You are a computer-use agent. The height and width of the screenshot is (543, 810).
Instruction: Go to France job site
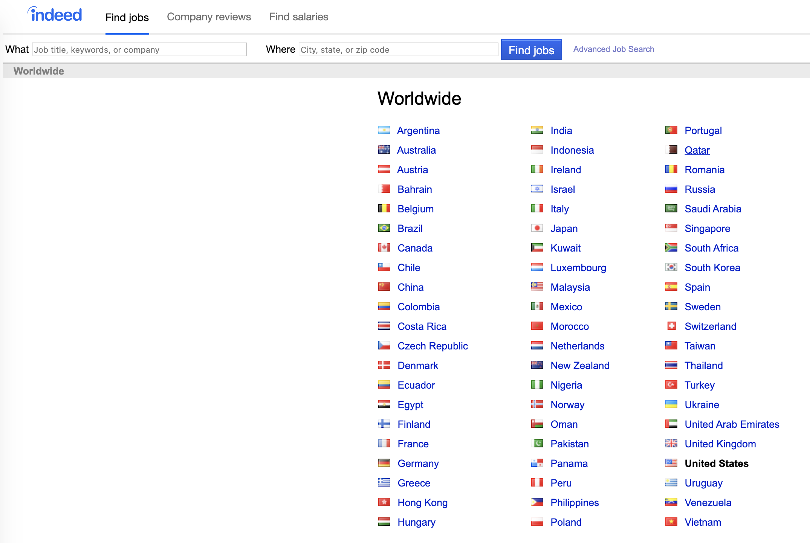[413, 444]
